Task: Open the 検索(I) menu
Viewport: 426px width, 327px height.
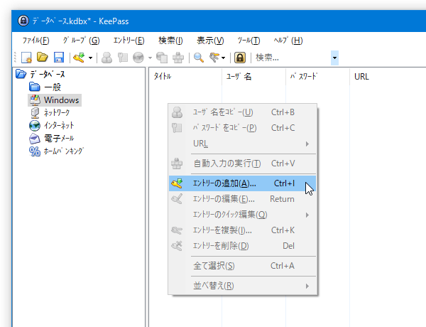Action: pos(170,41)
